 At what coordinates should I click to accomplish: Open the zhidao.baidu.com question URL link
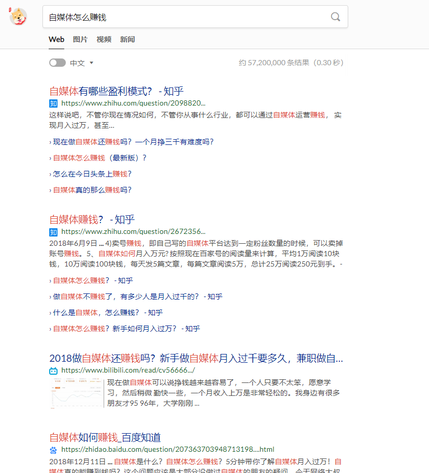[168, 450]
